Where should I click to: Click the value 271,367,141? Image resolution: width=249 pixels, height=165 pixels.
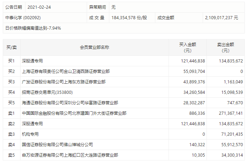coord(231,113)
